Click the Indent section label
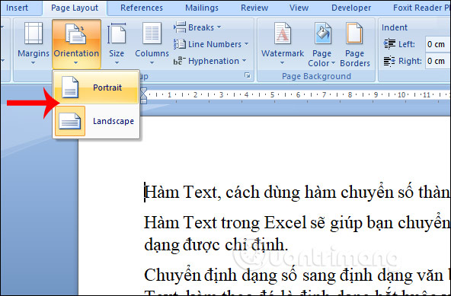451x296 pixels. click(x=395, y=27)
